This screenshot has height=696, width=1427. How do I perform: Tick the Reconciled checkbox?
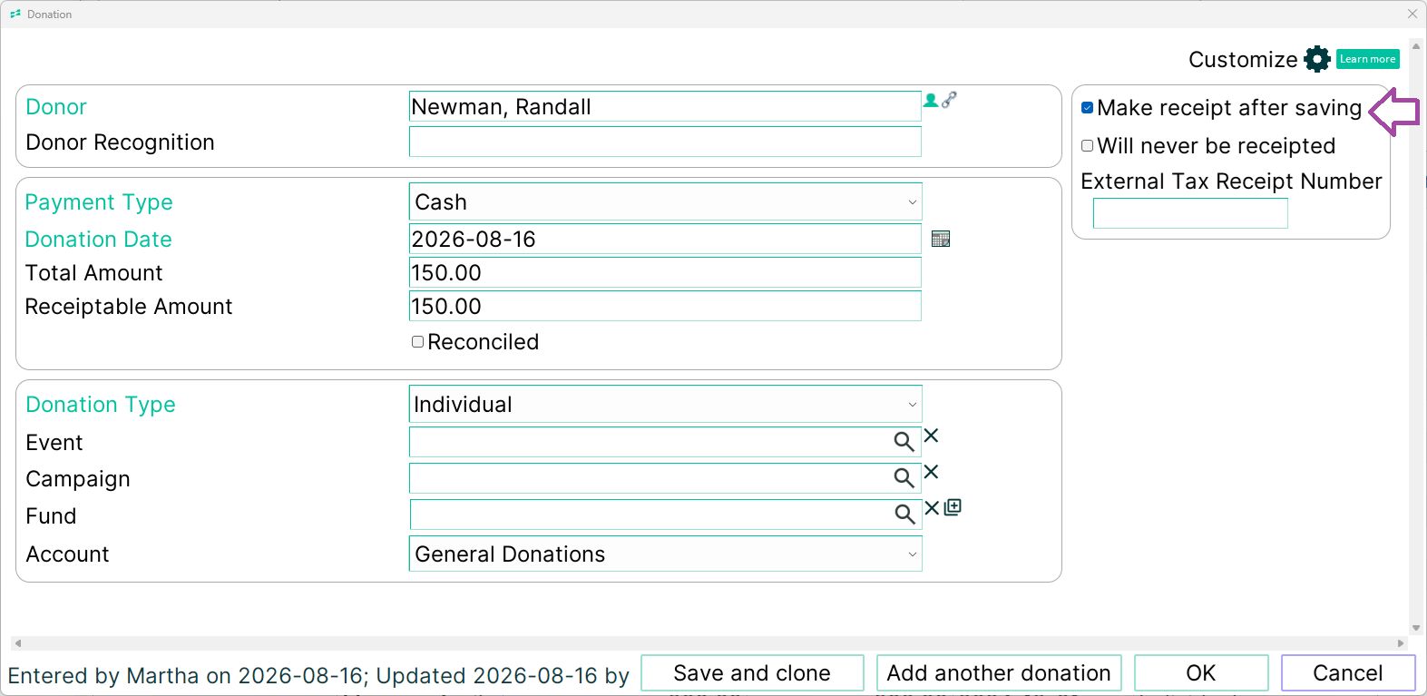(417, 342)
